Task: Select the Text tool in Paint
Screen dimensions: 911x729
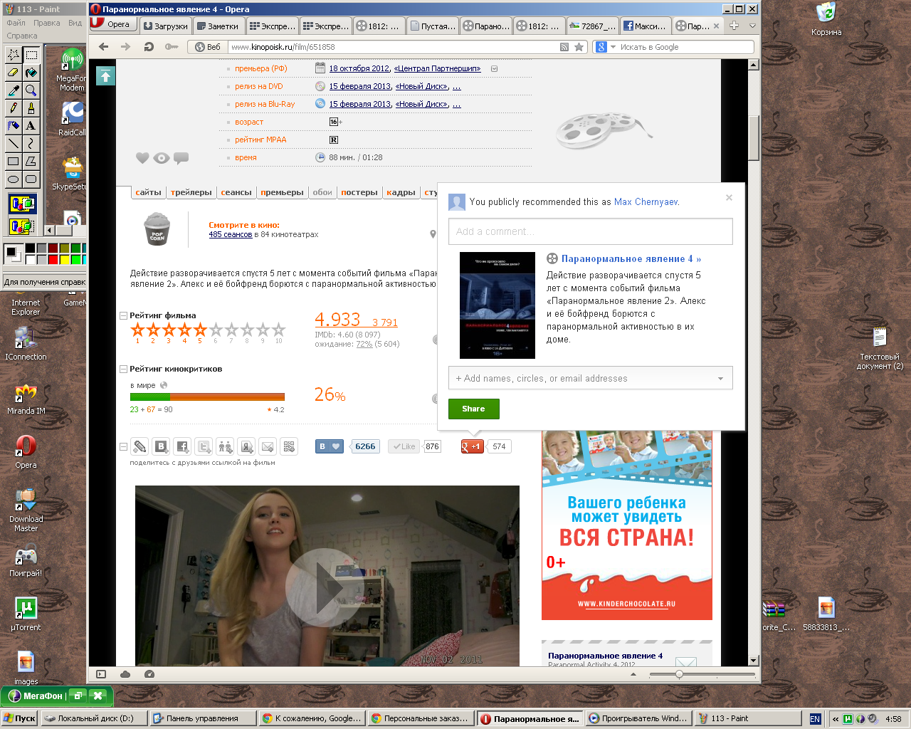Action: (31, 126)
